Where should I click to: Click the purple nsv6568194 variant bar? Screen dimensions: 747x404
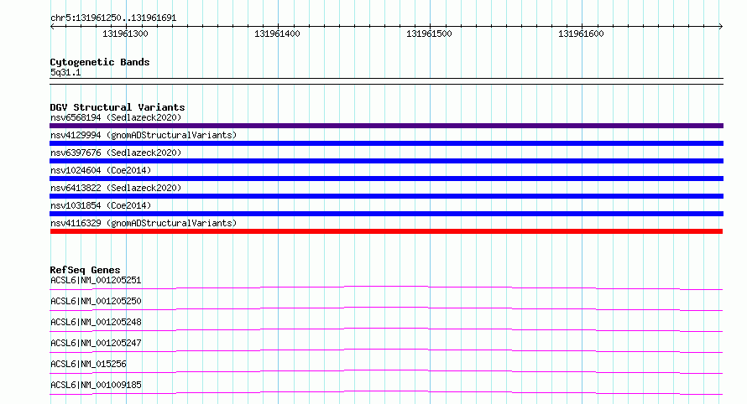pos(386,126)
